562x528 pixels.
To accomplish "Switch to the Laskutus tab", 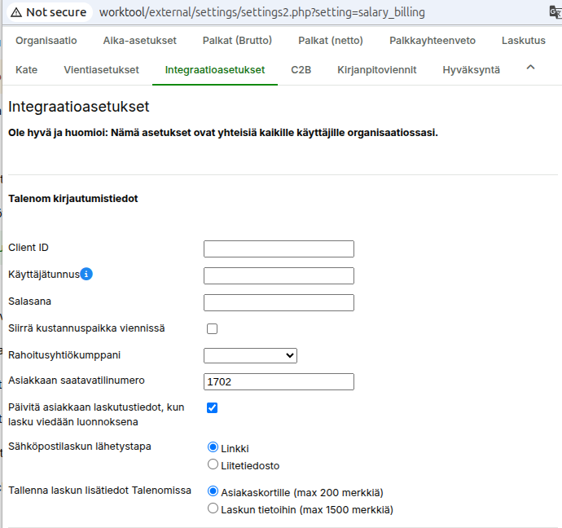I will [524, 40].
